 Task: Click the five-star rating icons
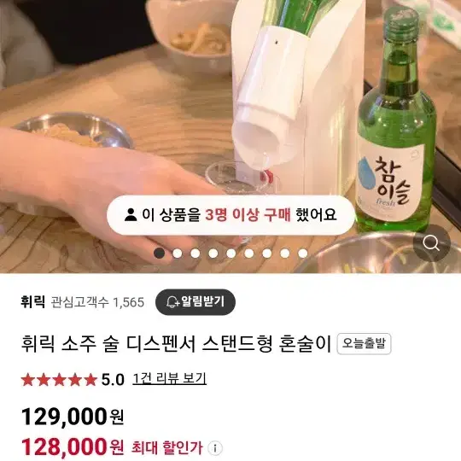coord(59,380)
